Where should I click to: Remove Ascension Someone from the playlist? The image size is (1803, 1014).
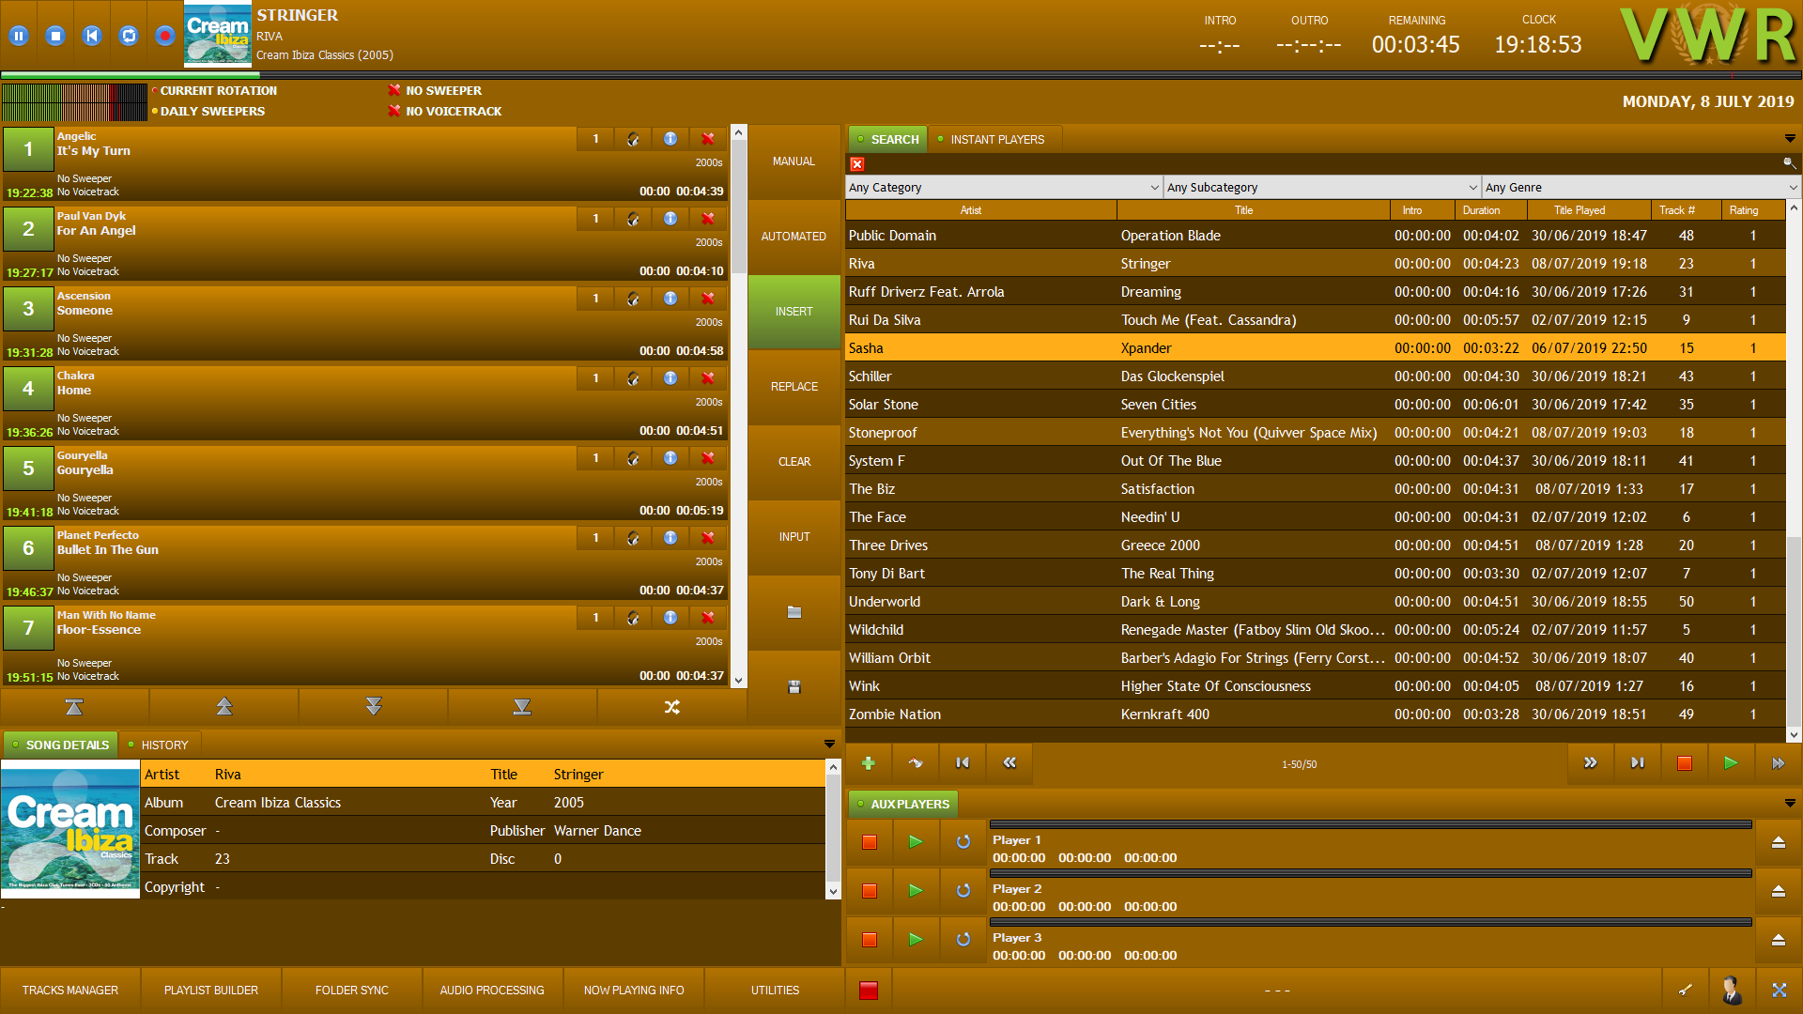point(708,299)
